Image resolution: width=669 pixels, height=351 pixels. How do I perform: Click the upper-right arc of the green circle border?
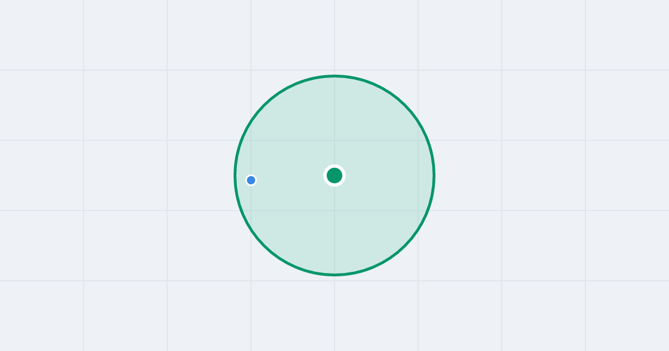point(405,105)
